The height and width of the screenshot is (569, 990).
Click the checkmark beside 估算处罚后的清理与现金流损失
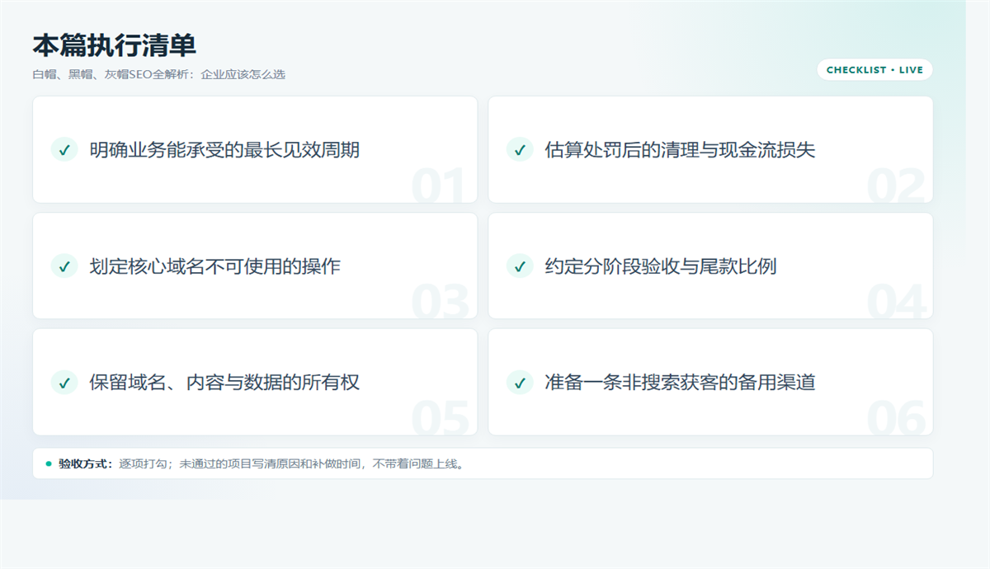[520, 150]
